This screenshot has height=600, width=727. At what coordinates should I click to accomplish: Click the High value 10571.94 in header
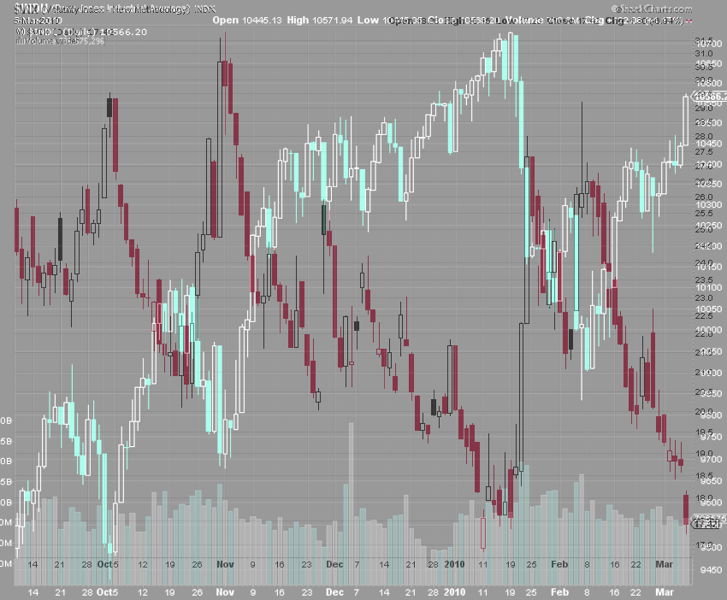(332, 21)
